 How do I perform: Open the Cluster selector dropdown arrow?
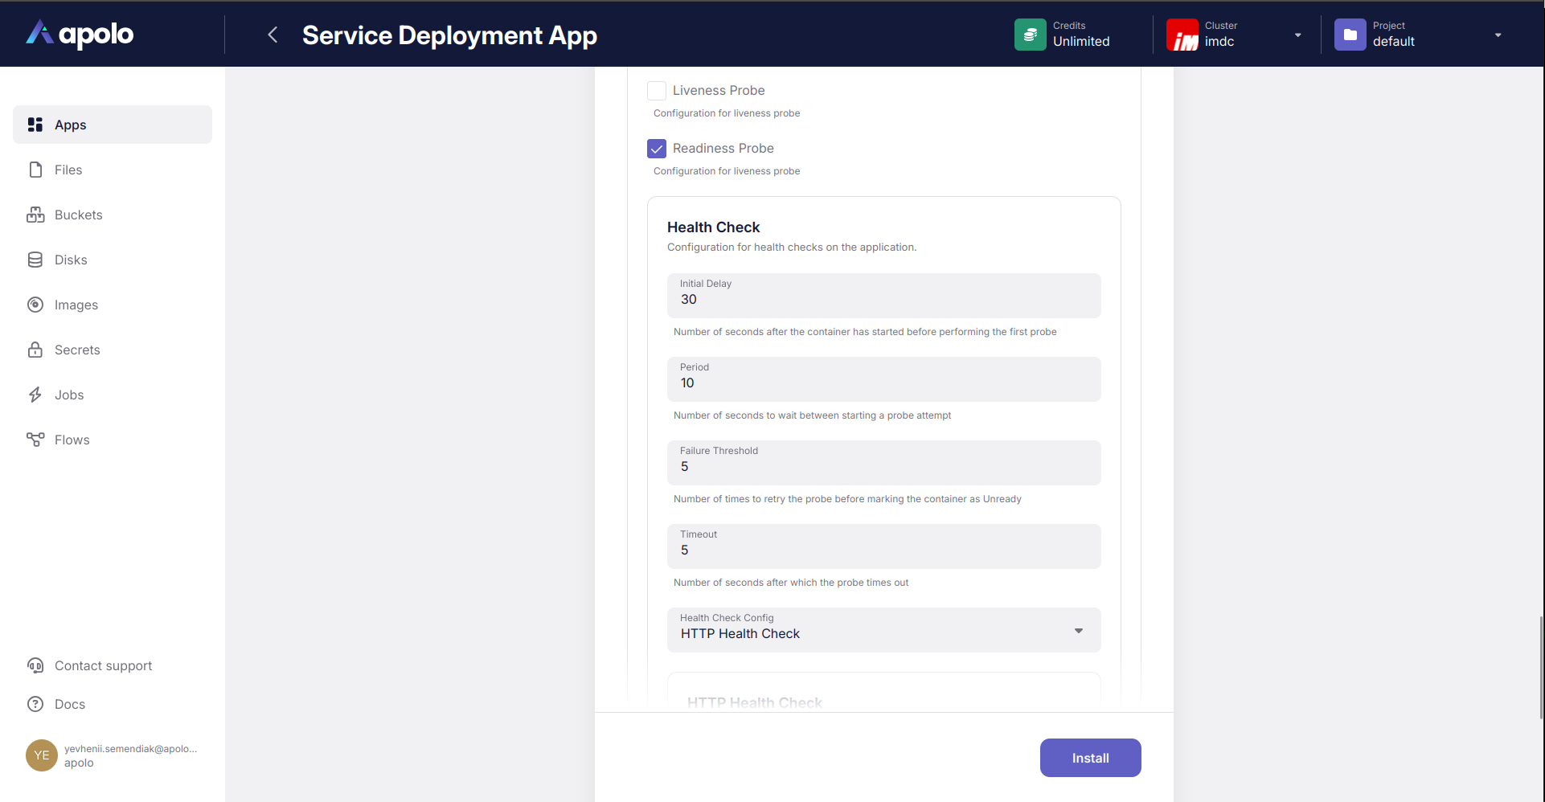(x=1297, y=35)
